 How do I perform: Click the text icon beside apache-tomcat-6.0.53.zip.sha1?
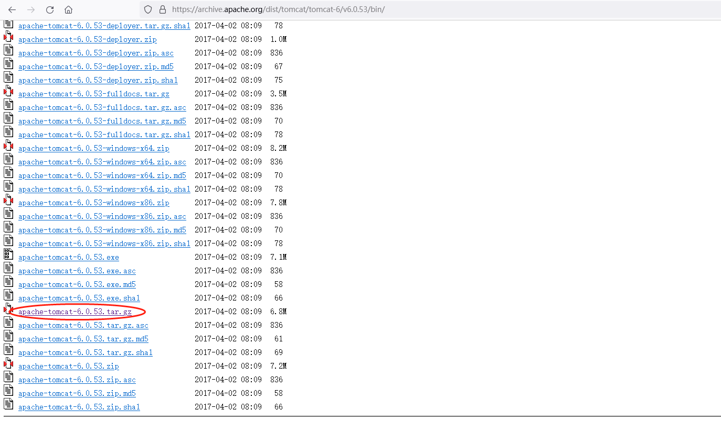click(8, 404)
